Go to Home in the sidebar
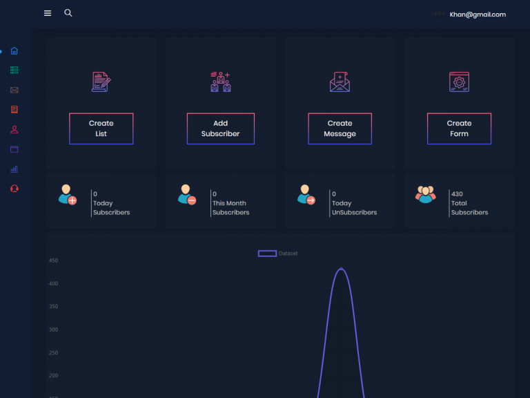The width and height of the screenshot is (530, 398). tap(14, 50)
